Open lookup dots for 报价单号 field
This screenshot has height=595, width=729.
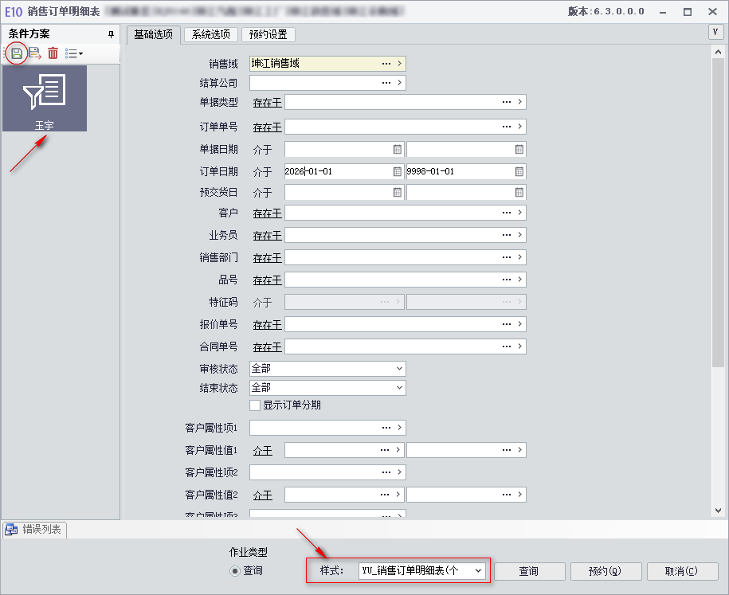507,324
